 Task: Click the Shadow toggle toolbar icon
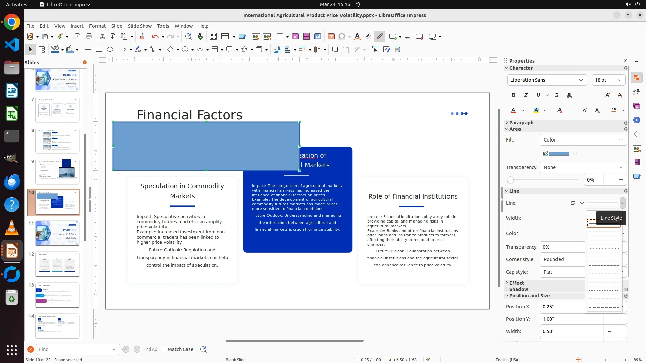[335, 50]
